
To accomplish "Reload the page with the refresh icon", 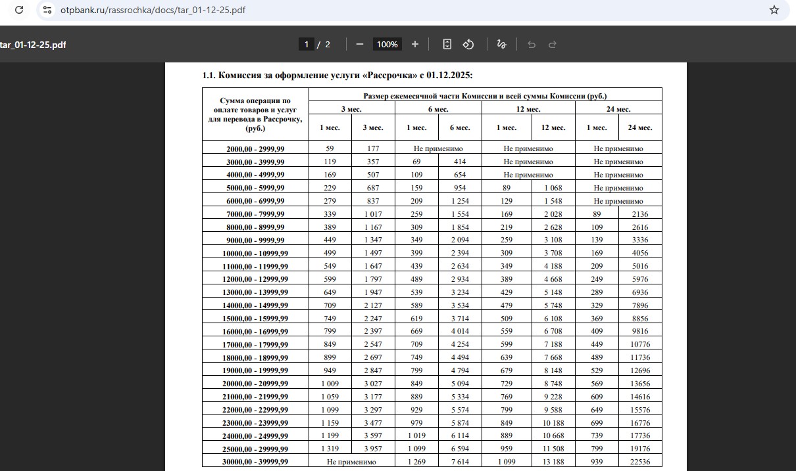I will (x=19, y=11).
